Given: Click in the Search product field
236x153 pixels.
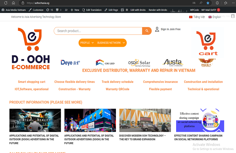Looking at the screenshot, I should click(98, 31).
